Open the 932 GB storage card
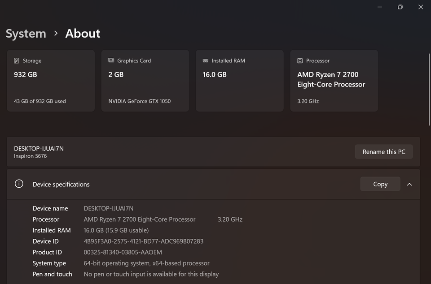This screenshot has width=431, height=284. point(51,81)
